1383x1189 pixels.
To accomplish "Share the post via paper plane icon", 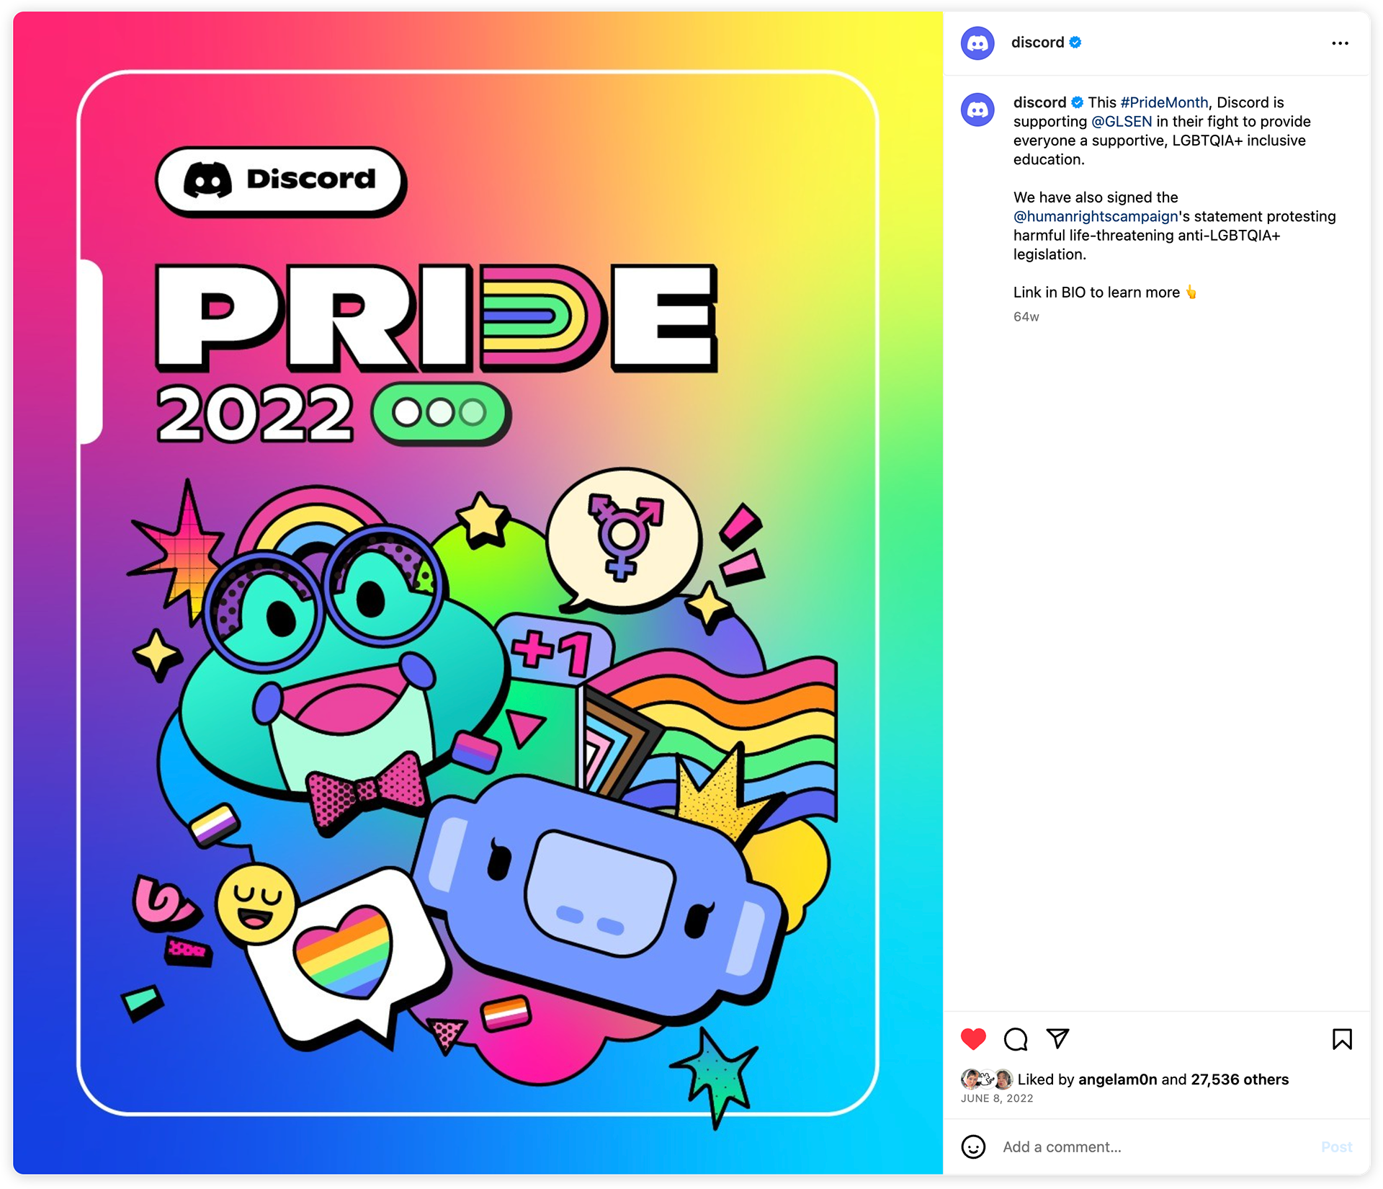I will (x=1057, y=1038).
